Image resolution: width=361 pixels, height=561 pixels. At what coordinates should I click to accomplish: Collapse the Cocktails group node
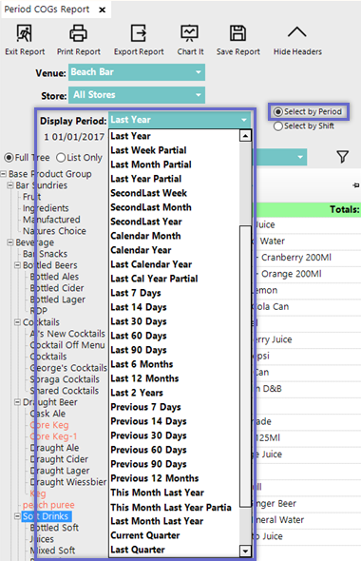tap(17, 322)
